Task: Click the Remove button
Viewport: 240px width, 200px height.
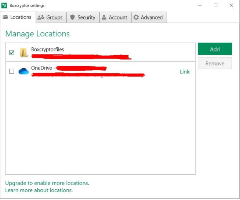Action: tap(215, 63)
